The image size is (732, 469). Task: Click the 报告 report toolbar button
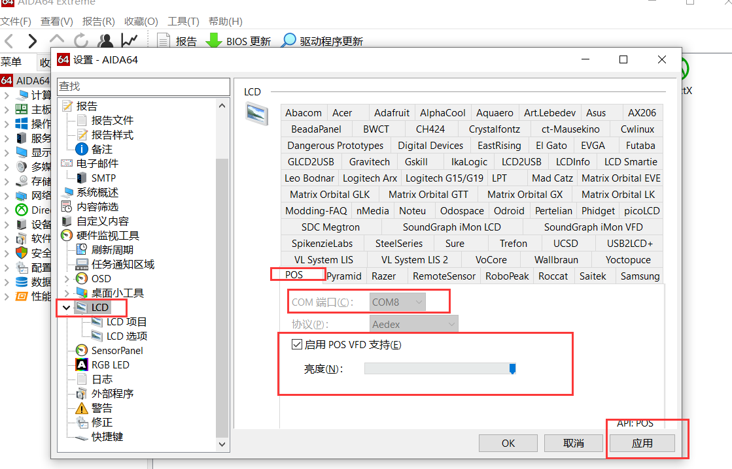click(x=177, y=41)
